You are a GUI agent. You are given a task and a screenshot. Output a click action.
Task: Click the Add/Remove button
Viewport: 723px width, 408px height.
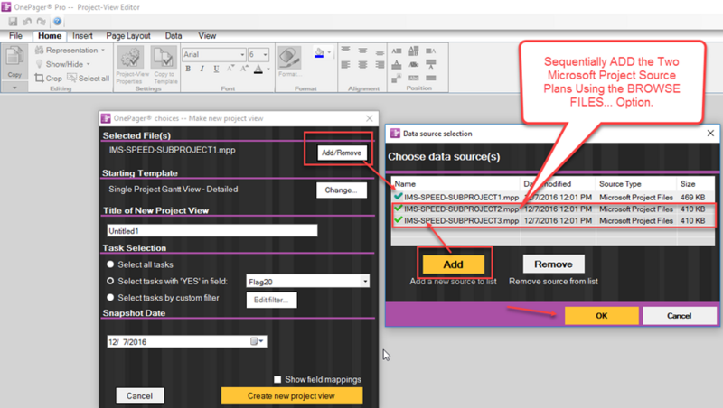click(x=342, y=153)
